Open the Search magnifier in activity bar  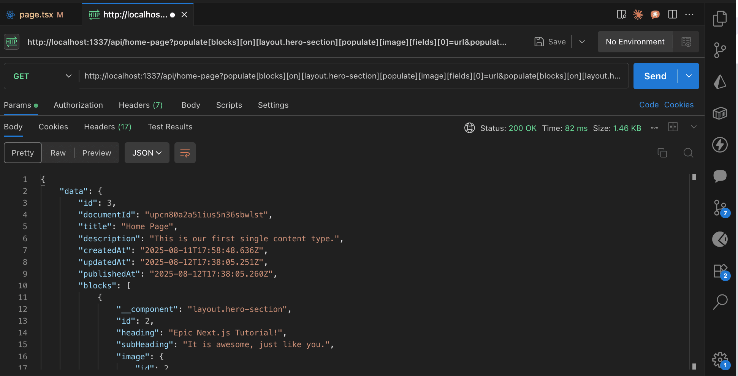click(x=720, y=302)
